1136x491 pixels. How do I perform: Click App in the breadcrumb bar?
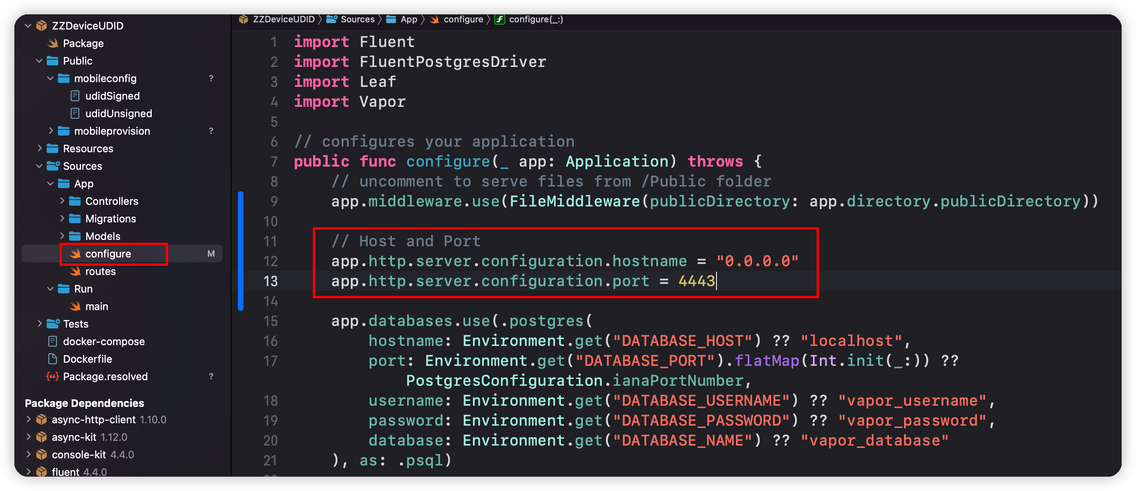408,20
